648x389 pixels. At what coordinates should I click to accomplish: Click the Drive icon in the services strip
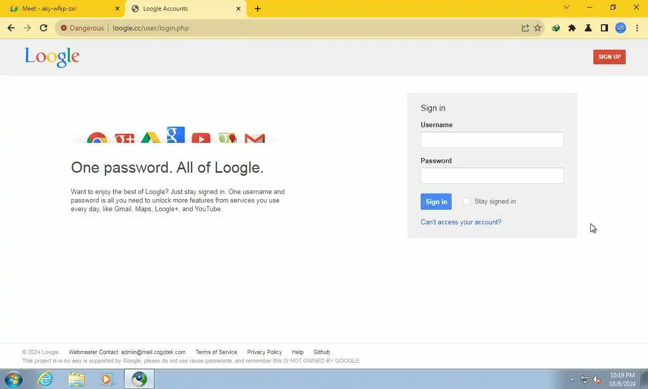pos(150,138)
